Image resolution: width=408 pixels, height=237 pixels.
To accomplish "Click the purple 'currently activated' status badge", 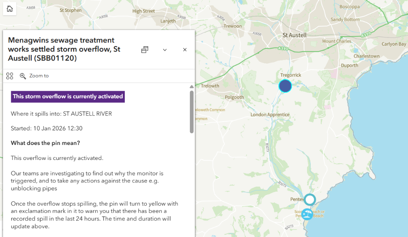I will [x=68, y=96].
